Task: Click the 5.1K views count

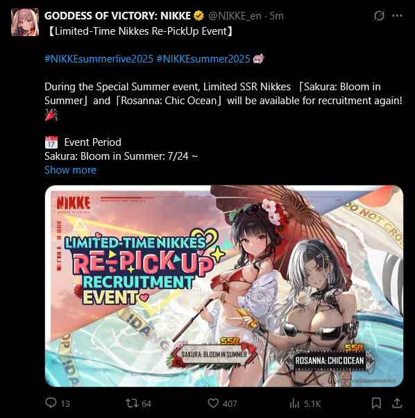Action: pyautogui.click(x=312, y=403)
